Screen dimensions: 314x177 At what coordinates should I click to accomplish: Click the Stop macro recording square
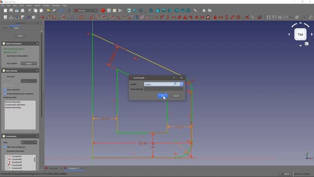coord(109,10)
